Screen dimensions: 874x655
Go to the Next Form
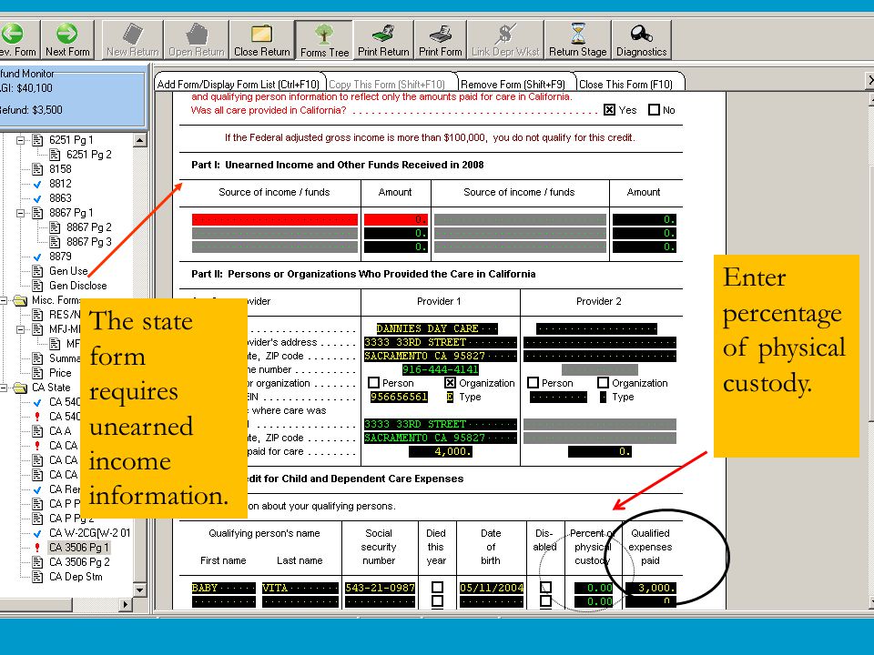tap(67, 40)
